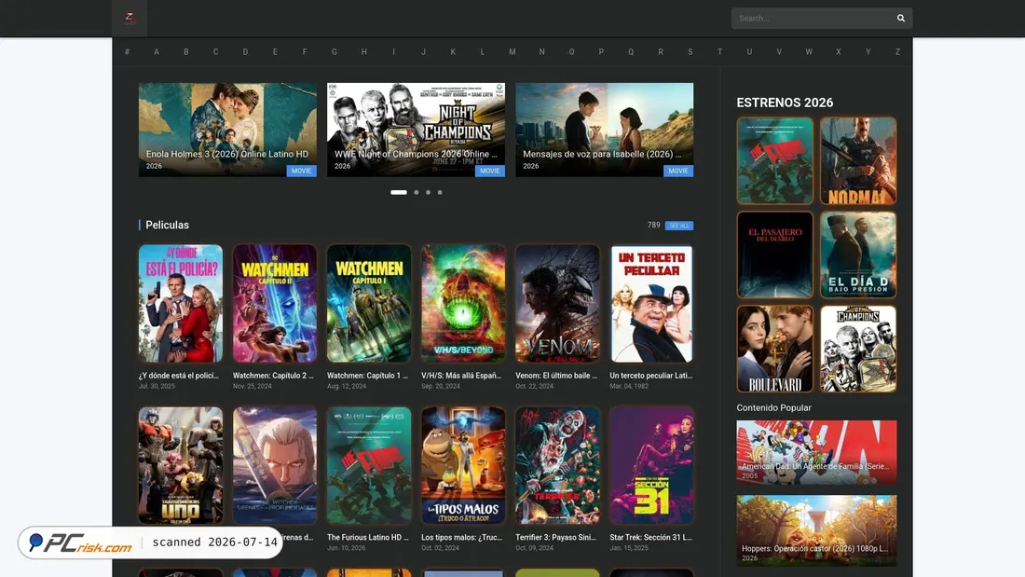
Task: Click title link Venom: El último baile
Action: point(556,376)
